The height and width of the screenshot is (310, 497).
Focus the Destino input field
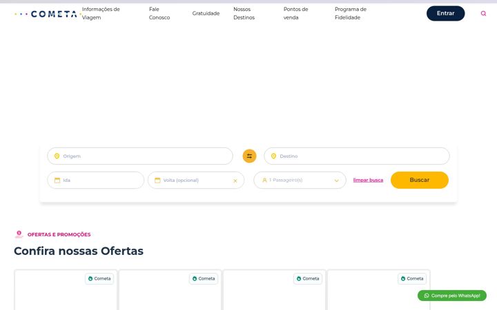(x=357, y=156)
